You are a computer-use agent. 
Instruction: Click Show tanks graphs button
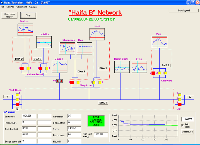click(9, 15)
